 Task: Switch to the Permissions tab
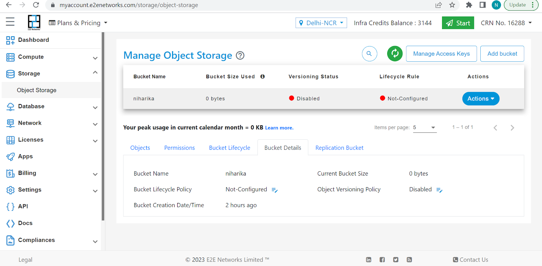(180, 148)
